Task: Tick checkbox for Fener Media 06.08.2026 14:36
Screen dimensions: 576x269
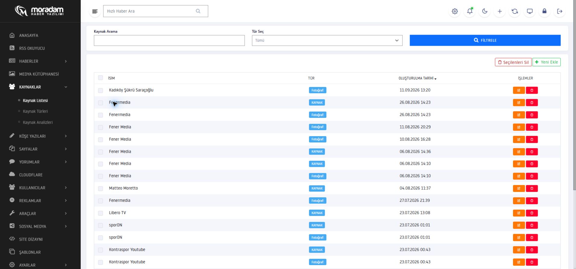Action: pyautogui.click(x=101, y=152)
